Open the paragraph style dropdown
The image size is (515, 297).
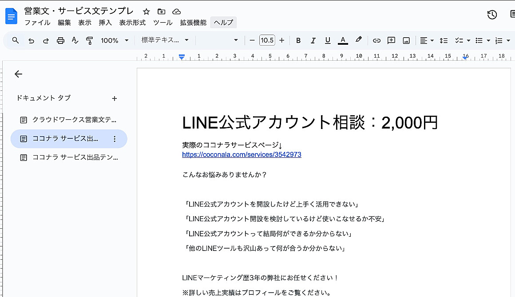pyautogui.click(x=165, y=40)
